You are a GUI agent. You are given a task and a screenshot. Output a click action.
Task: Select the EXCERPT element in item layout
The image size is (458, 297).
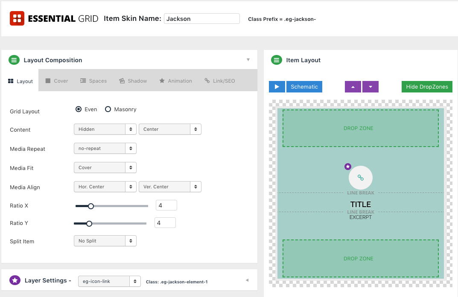click(360, 217)
